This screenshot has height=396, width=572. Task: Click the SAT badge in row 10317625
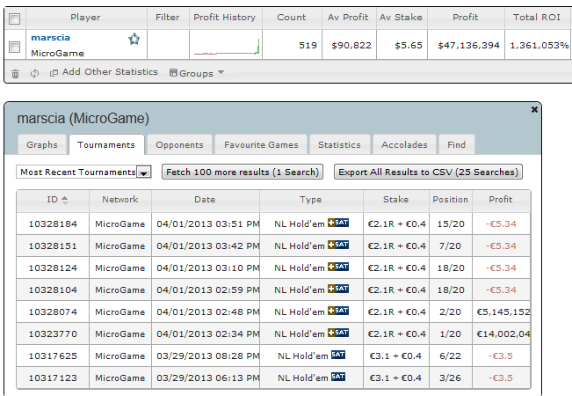point(338,355)
